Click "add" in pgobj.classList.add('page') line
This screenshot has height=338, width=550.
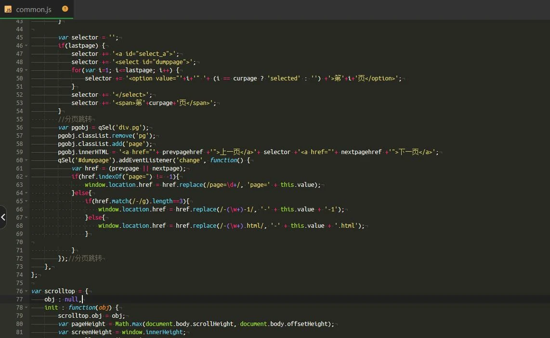[x=117, y=144]
